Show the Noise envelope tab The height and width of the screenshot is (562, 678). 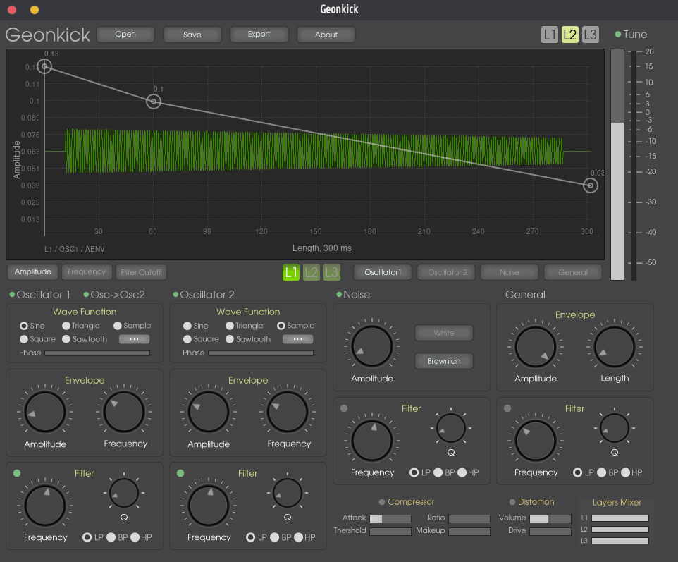(509, 272)
